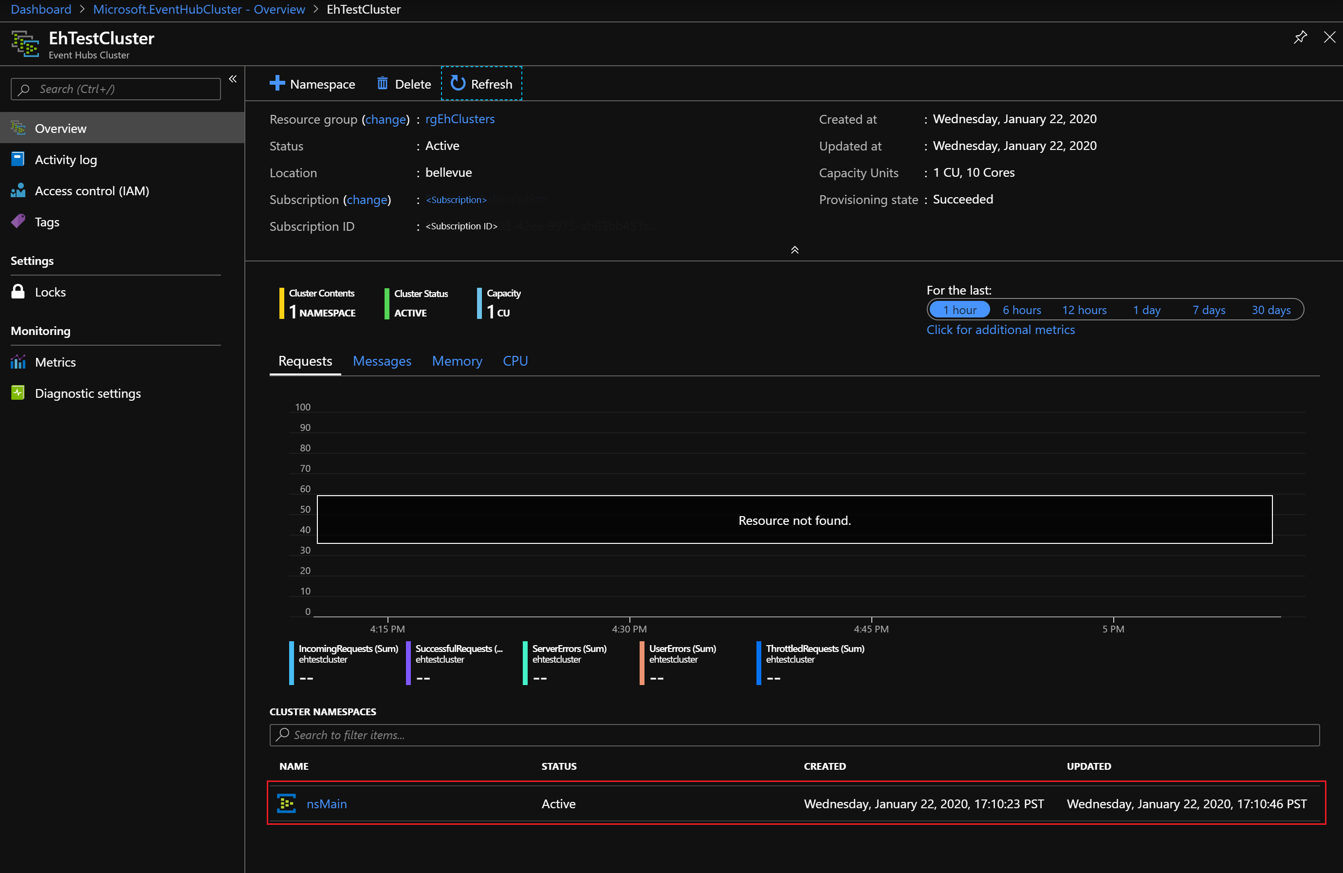The width and height of the screenshot is (1343, 873).
Task: Open the CPU metrics tab
Action: click(x=515, y=361)
